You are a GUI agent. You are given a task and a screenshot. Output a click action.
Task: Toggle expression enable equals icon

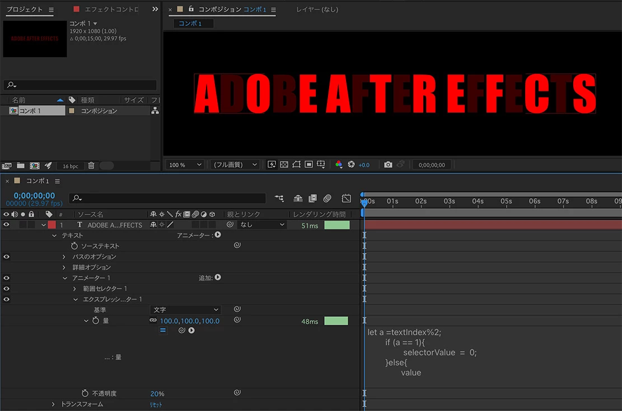(163, 330)
